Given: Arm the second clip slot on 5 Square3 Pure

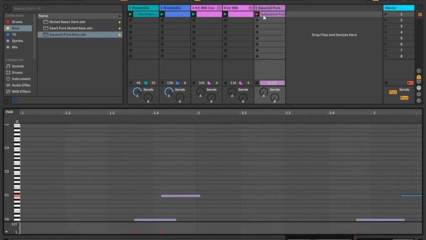Looking at the screenshot, I should point(257,20).
